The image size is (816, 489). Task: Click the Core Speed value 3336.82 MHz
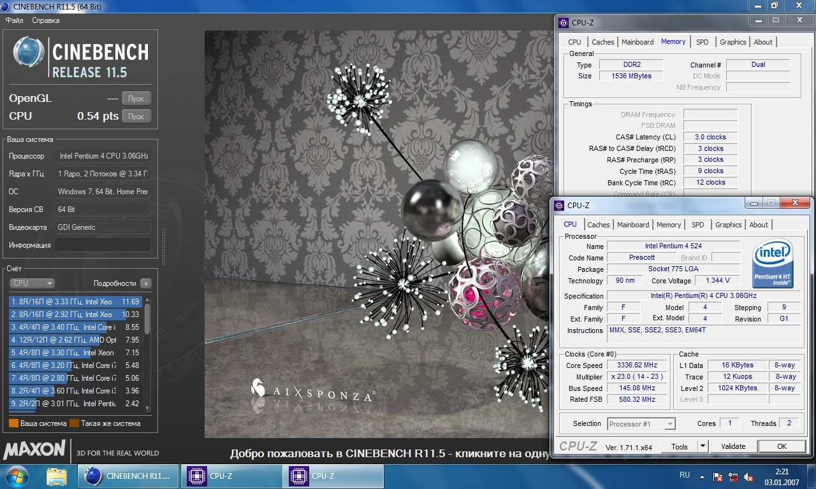point(637,365)
